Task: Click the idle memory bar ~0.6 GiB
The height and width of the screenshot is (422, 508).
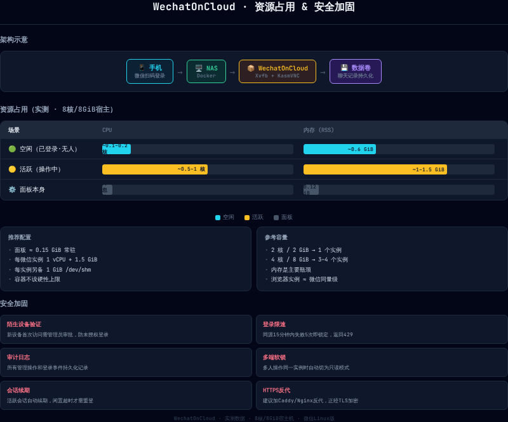Action: coord(340,149)
